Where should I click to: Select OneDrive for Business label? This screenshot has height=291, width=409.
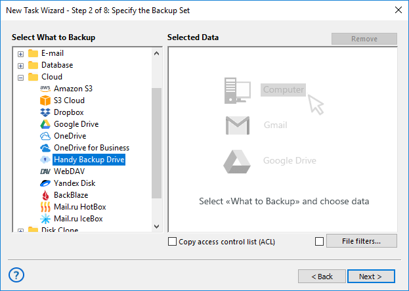(x=91, y=148)
